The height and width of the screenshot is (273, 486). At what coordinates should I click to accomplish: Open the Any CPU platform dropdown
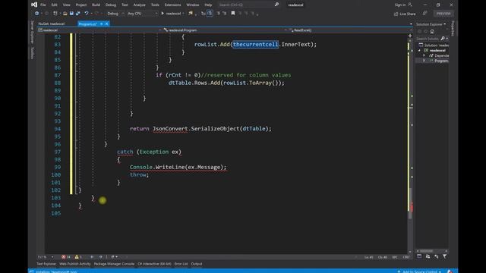point(142,14)
